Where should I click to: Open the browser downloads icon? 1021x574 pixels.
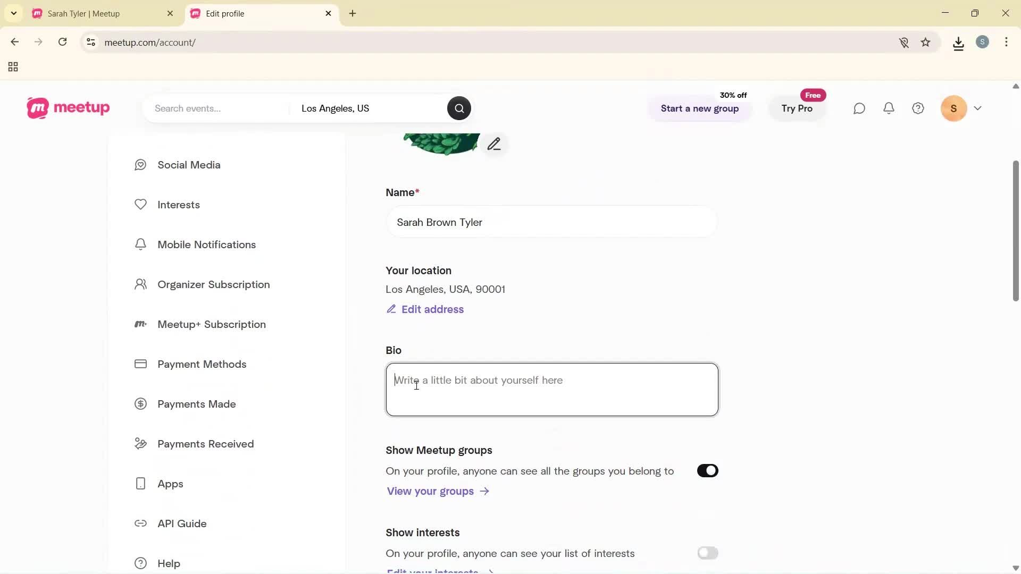[958, 43]
